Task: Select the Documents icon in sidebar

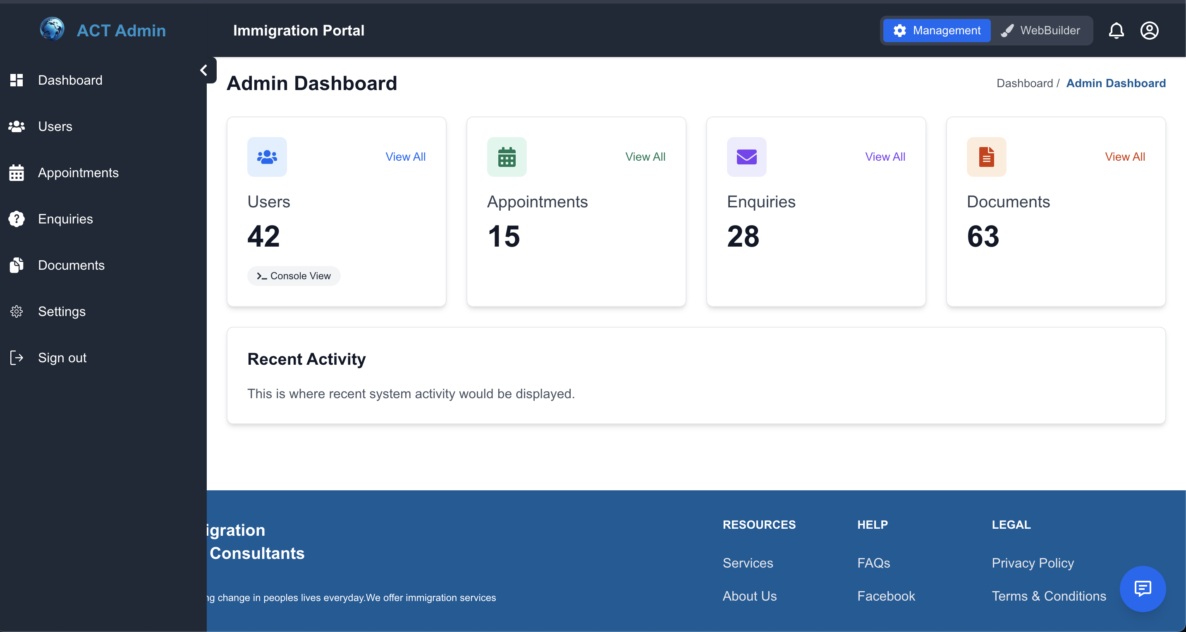Action: pos(17,265)
